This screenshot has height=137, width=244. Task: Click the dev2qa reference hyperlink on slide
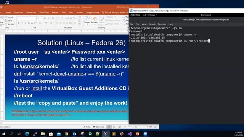(x=70, y=113)
